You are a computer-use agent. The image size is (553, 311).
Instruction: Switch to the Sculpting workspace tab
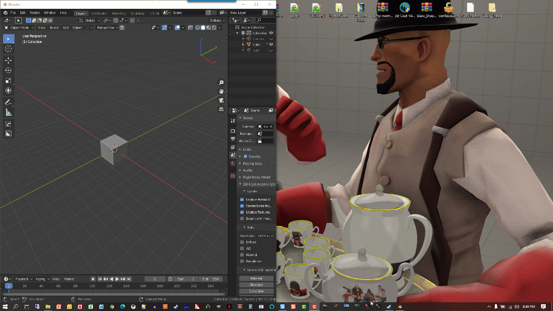[137, 13]
